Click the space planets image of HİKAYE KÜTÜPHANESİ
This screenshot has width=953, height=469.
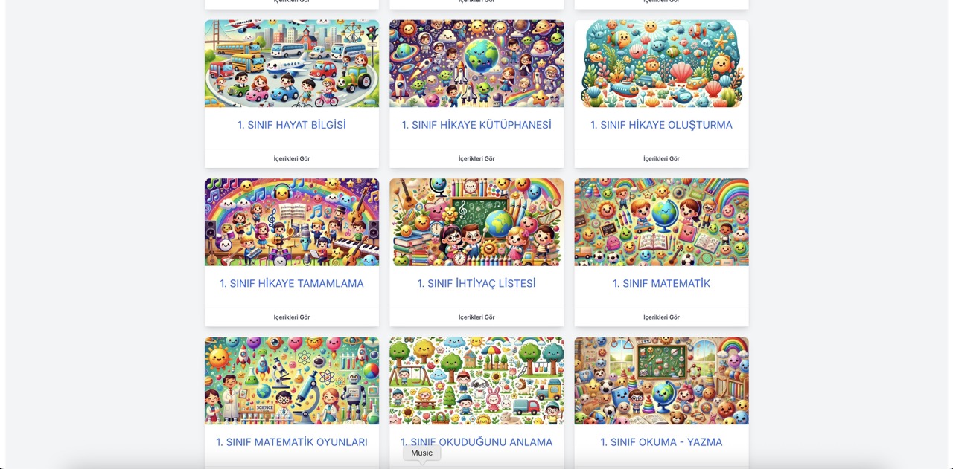pos(476,63)
